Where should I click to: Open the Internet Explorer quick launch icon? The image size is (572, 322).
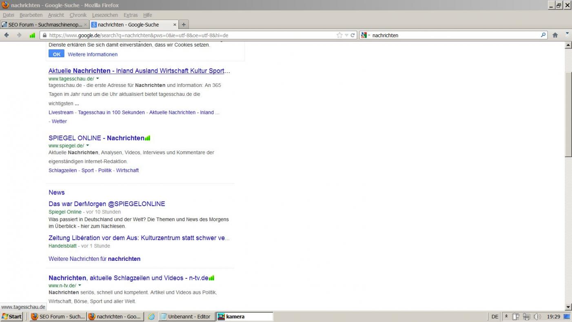tap(151, 316)
